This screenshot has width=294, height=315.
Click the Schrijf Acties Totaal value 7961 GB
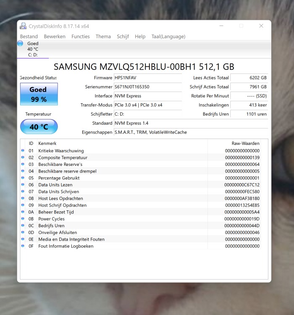point(249,87)
